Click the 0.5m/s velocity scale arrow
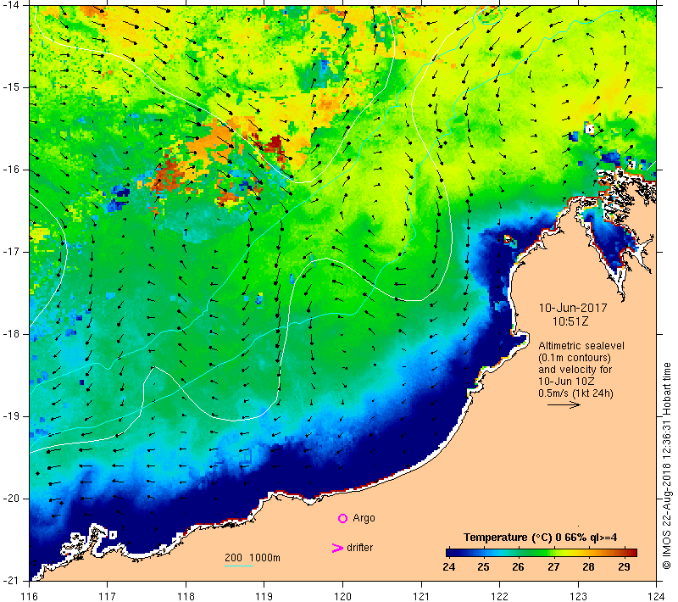This screenshot has width=678, height=602. (x=564, y=404)
